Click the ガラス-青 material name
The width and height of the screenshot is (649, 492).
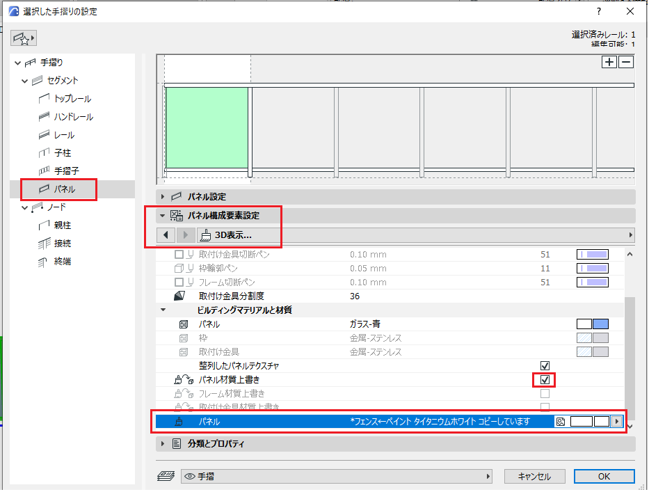point(364,324)
